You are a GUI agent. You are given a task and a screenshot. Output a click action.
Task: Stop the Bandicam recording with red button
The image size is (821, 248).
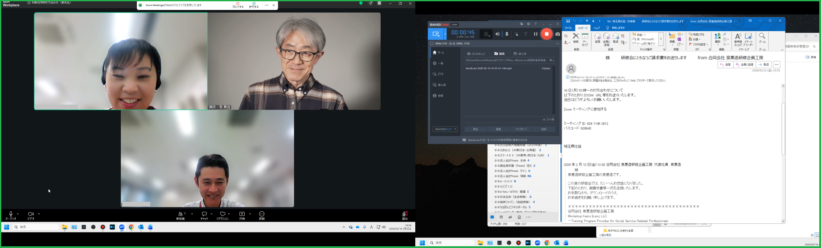click(546, 34)
